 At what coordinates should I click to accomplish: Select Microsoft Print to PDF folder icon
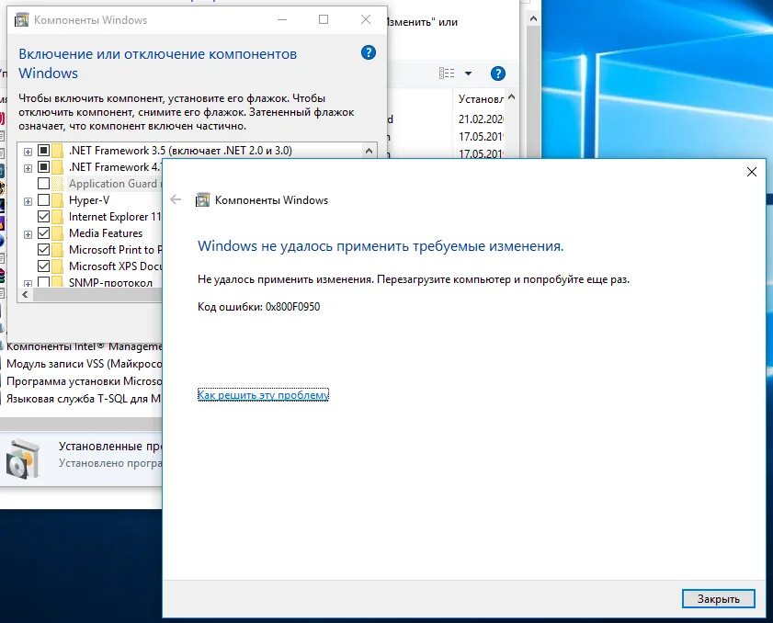coord(58,249)
